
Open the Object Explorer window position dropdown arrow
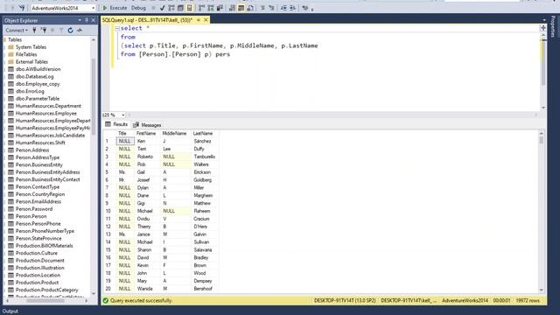coord(80,20)
